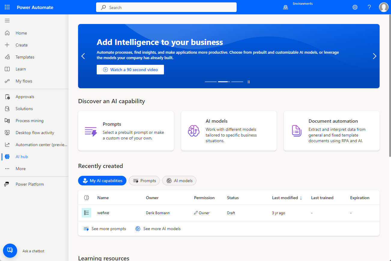Sort the table by Name column
The image size is (391, 261).
103,198
